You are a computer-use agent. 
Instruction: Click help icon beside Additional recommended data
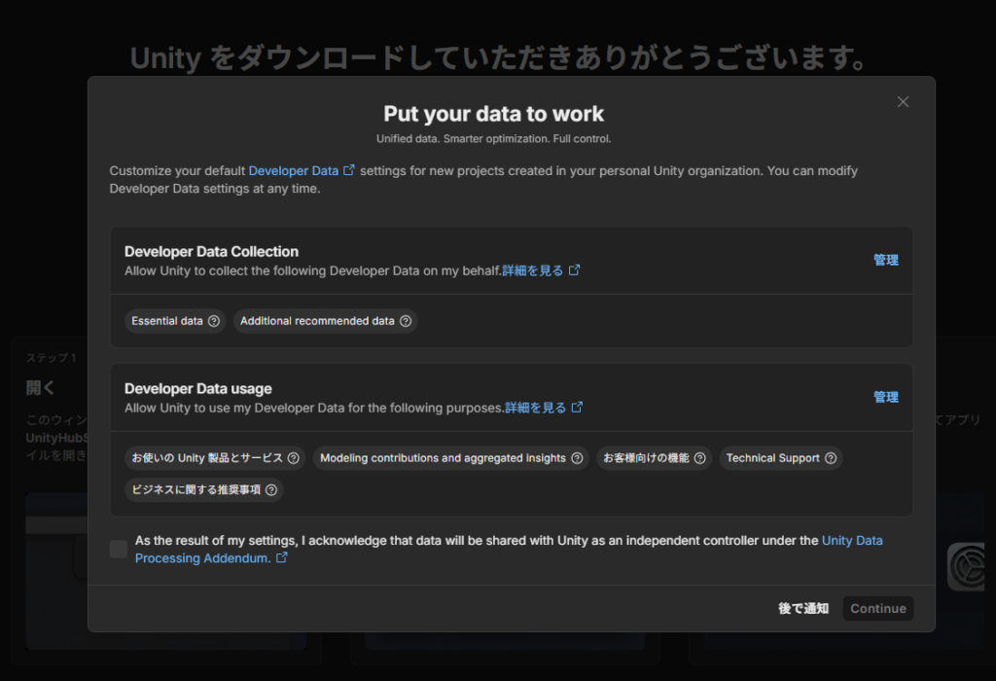pyautogui.click(x=406, y=321)
